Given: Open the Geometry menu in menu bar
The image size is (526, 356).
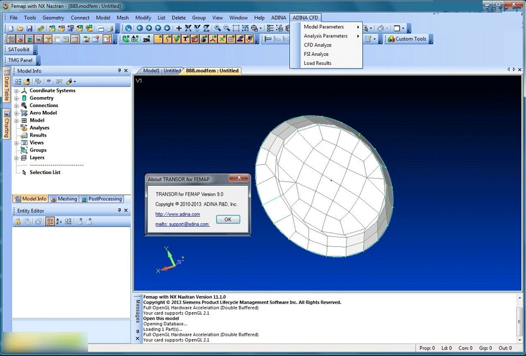Looking at the screenshot, I should coord(53,18).
